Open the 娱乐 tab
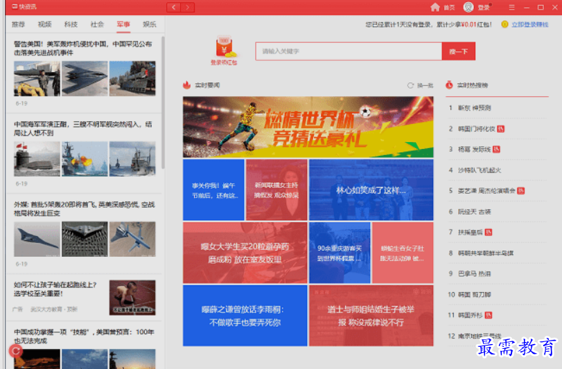 [x=149, y=24]
